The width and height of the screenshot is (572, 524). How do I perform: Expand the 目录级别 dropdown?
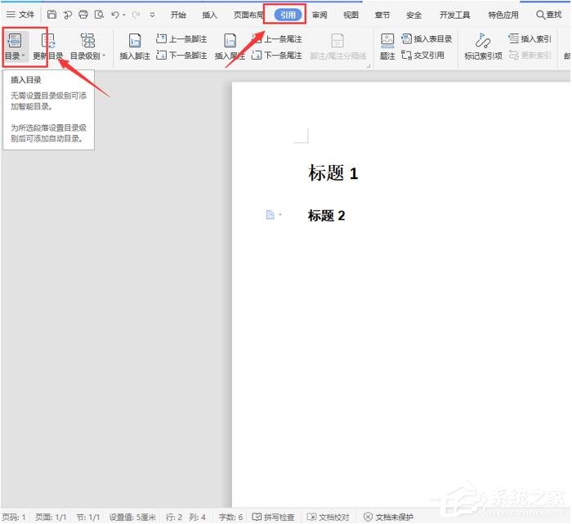(x=87, y=56)
